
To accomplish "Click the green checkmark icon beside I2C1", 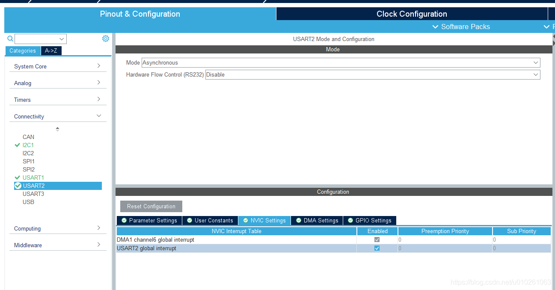I will click(x=18, y=145).
